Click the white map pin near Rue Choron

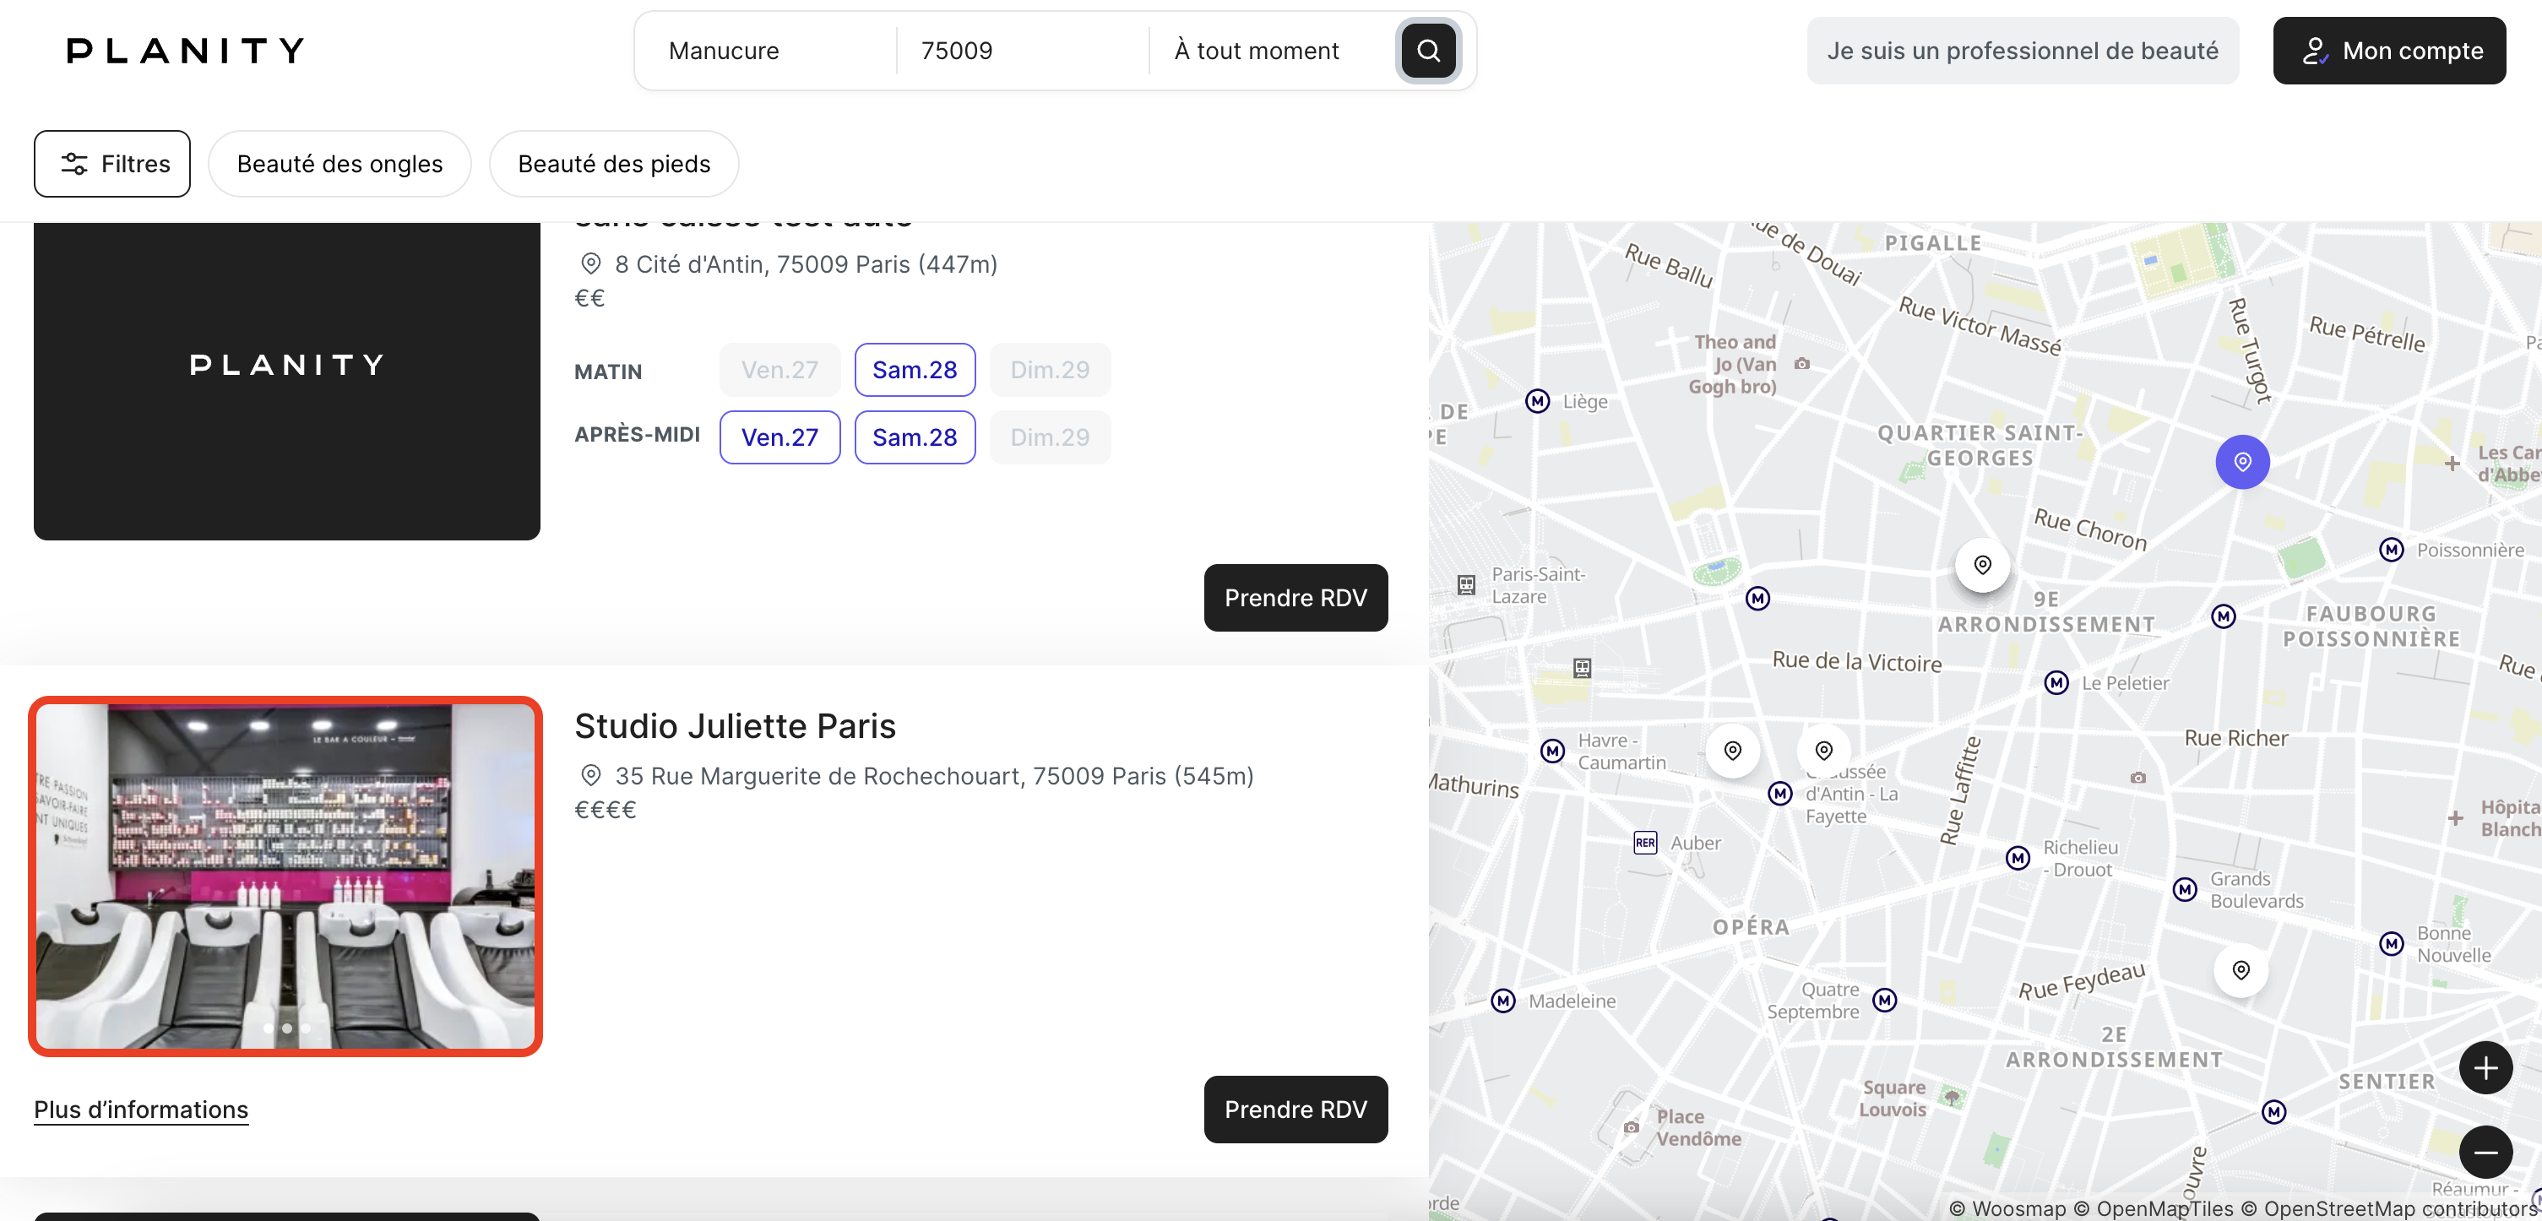coord(1982,565)
